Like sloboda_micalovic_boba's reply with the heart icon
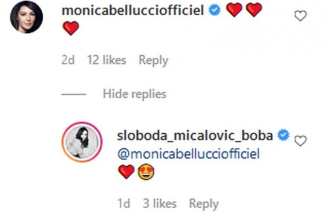328x218 pixels. tap(301, 141)
